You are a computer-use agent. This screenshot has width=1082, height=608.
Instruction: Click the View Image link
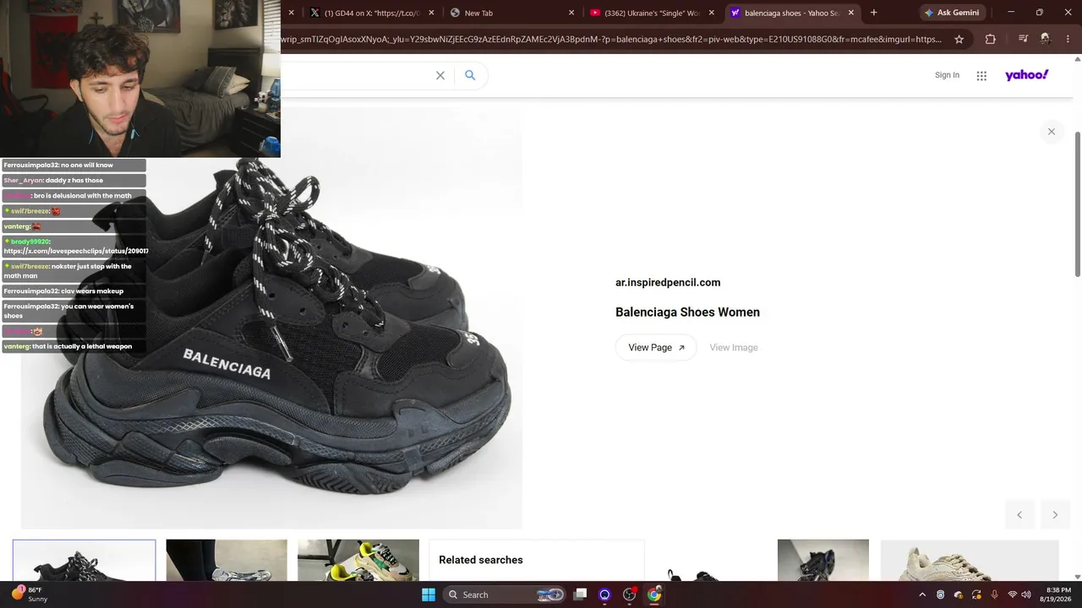tap(734, 347)
